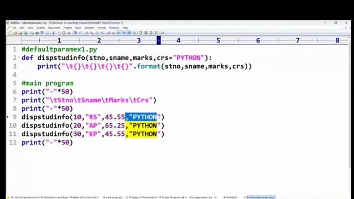
Task: Click the EditPlus window title bar text
Action: (66, 23)
